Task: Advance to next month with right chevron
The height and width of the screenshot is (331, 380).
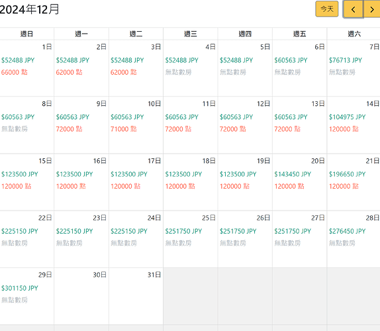Action: pyautogui.click(x=371, y=9)
